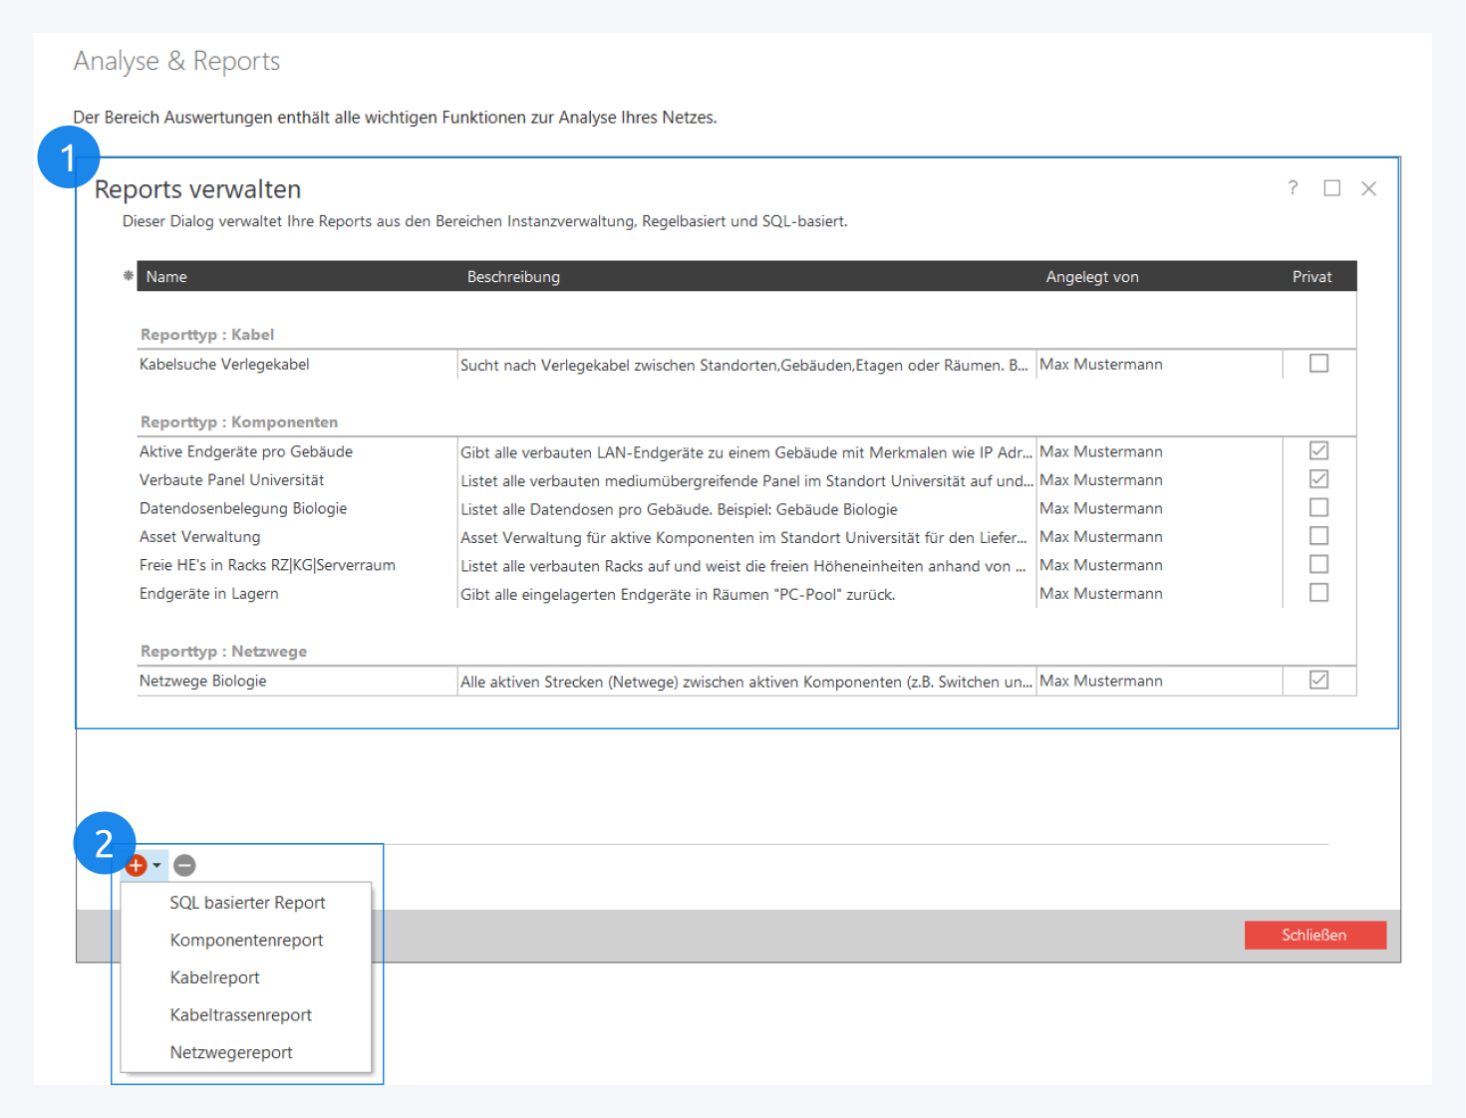Select the Endgeräte in Lagern report row
1466x1118 pixels.
tap(209, 594)
